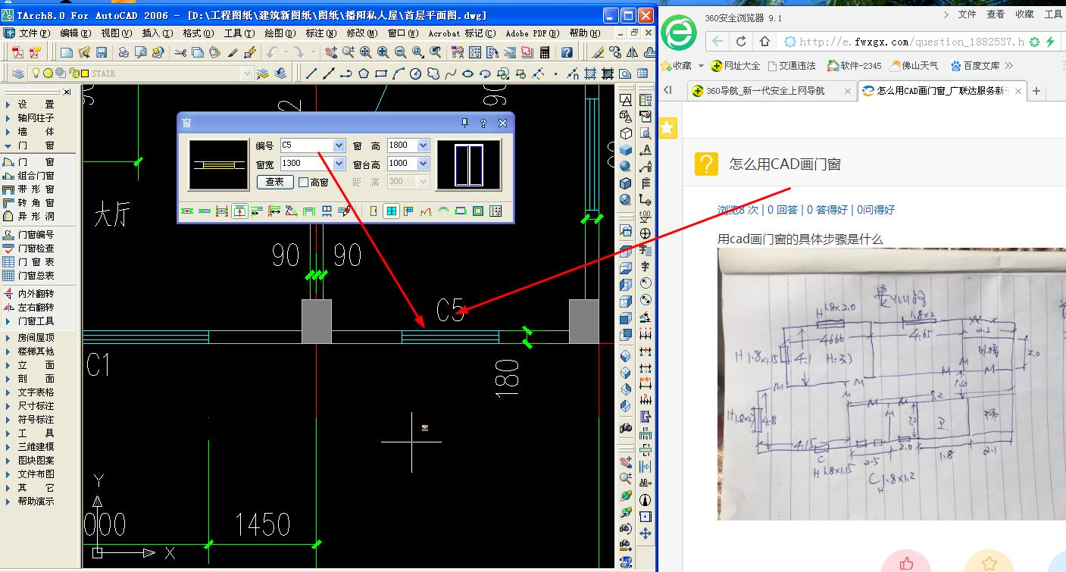Open the 窗高 dropdown showing 1800
The image size is (1066, 572).
(423, 145)
